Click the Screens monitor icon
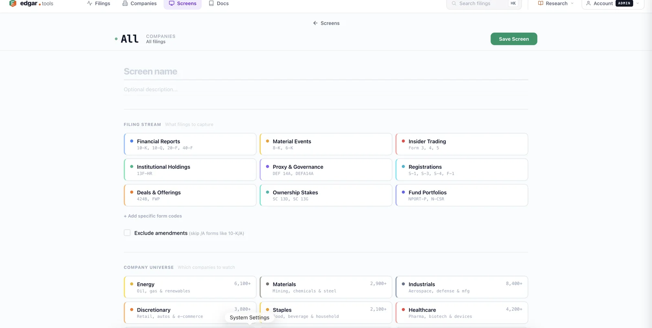652x328 pixels. click(x=172, y=3)
